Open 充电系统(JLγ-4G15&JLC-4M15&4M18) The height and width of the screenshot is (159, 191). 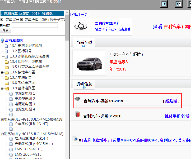32,119
